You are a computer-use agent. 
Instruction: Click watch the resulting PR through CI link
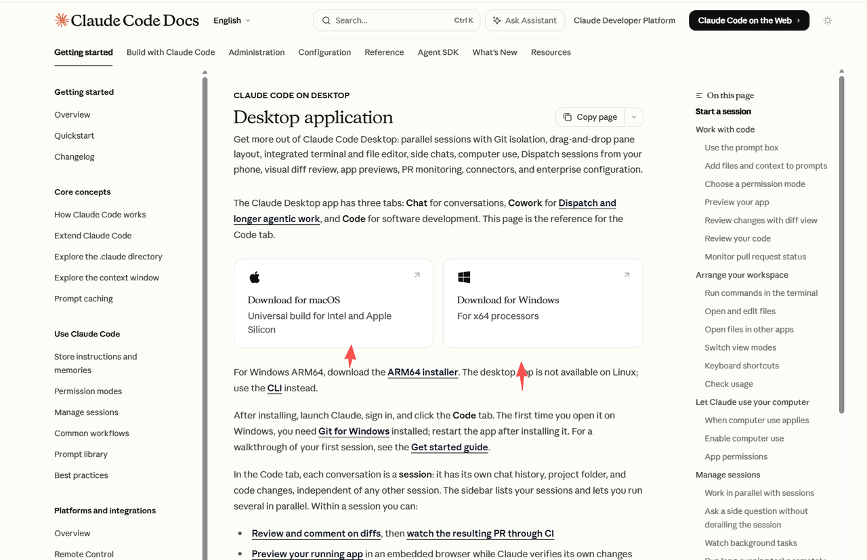(x=480, y=534)
